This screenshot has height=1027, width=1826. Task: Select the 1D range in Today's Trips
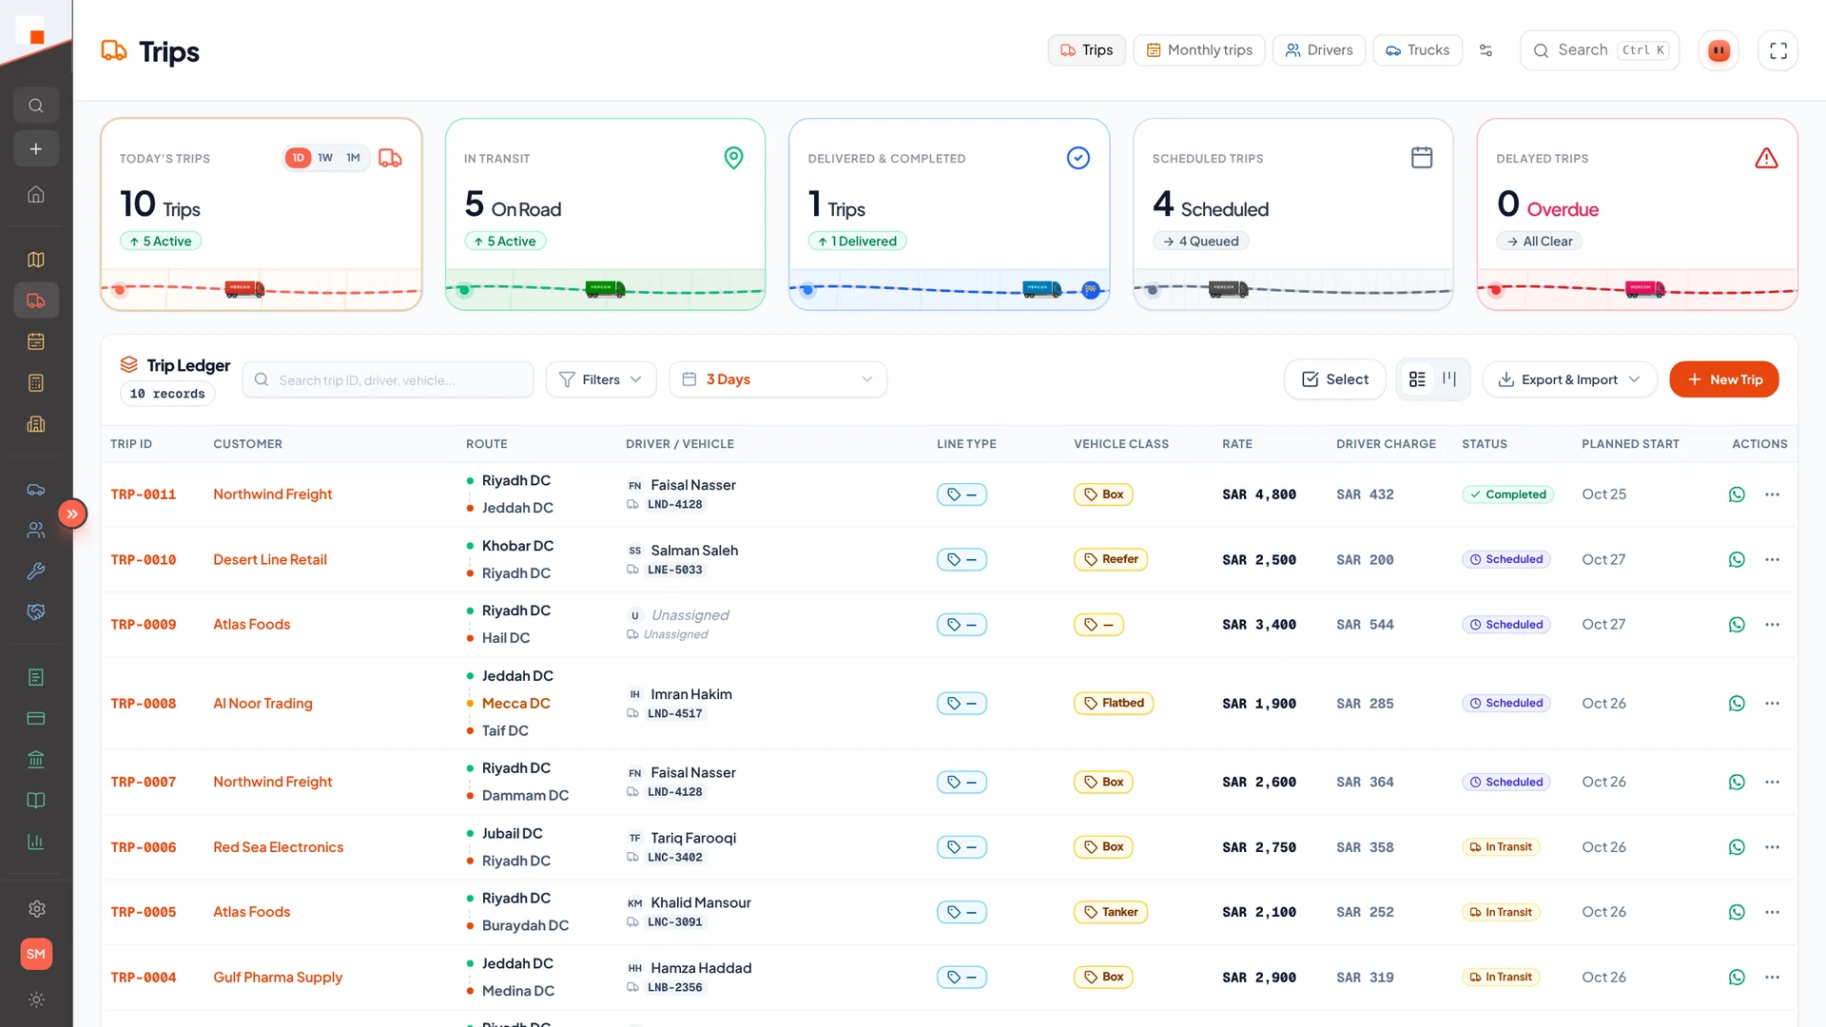(x=298, y=158)
